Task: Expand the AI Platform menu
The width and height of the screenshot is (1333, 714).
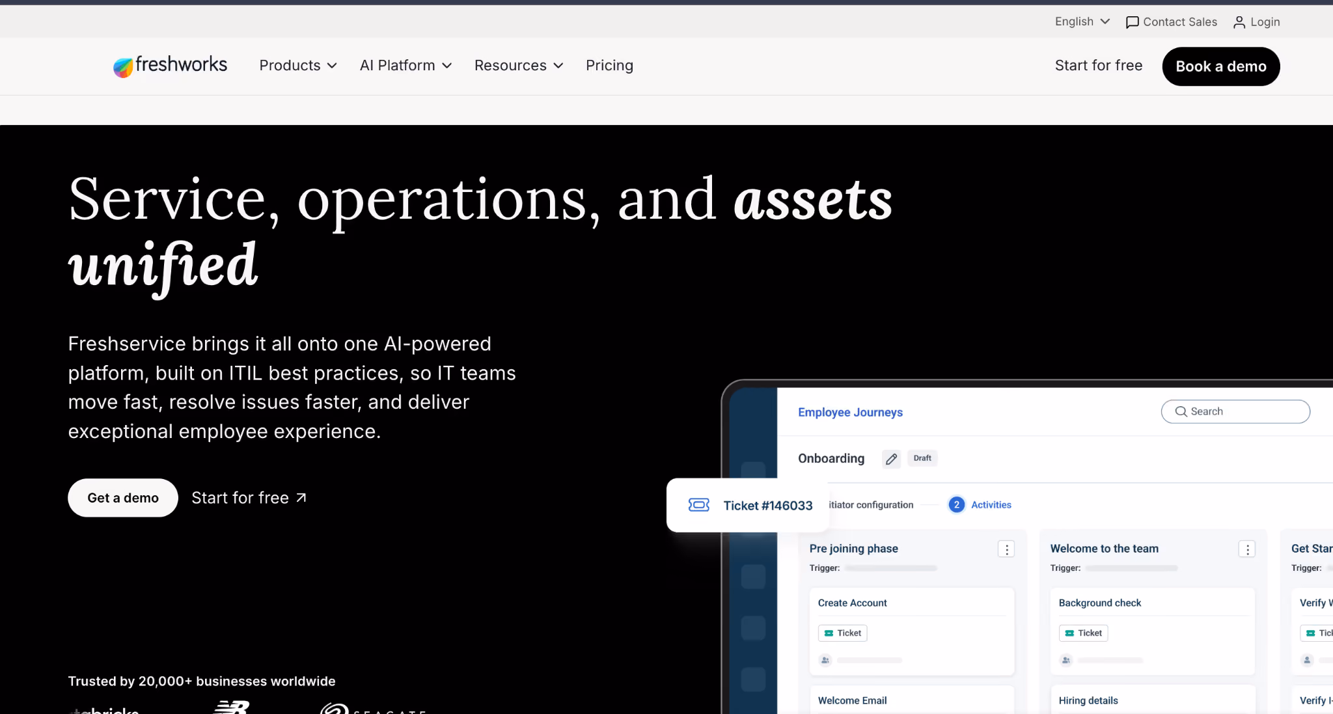Action: [x=405, y=66]
